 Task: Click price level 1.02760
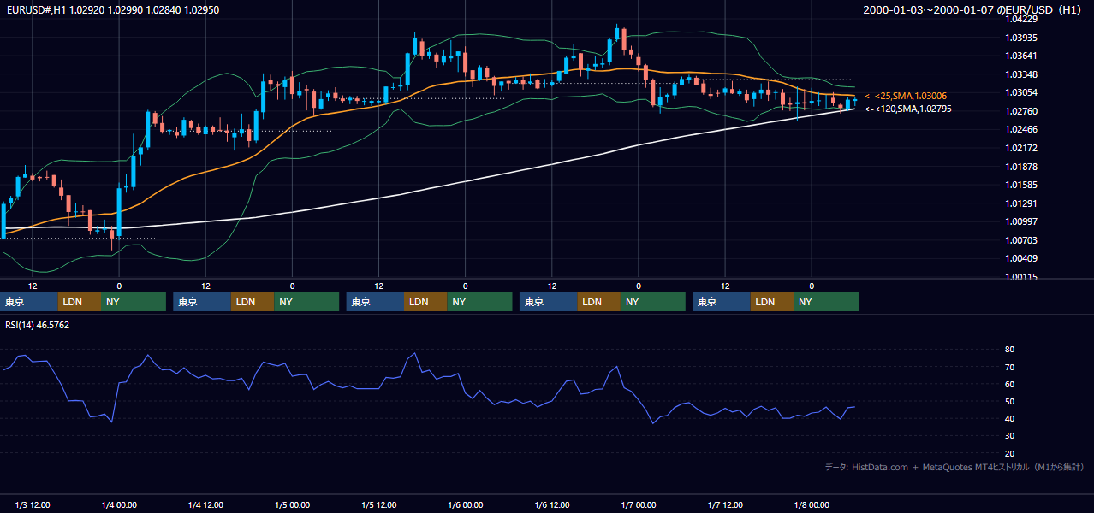[x=1022, y=111]
